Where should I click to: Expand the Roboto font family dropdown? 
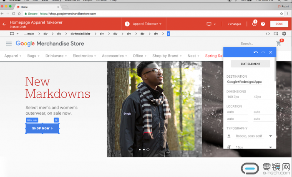pos(270,136)
